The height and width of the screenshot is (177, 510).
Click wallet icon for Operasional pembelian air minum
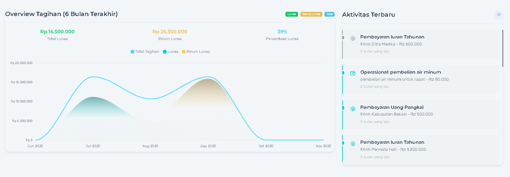click(353, 73)
